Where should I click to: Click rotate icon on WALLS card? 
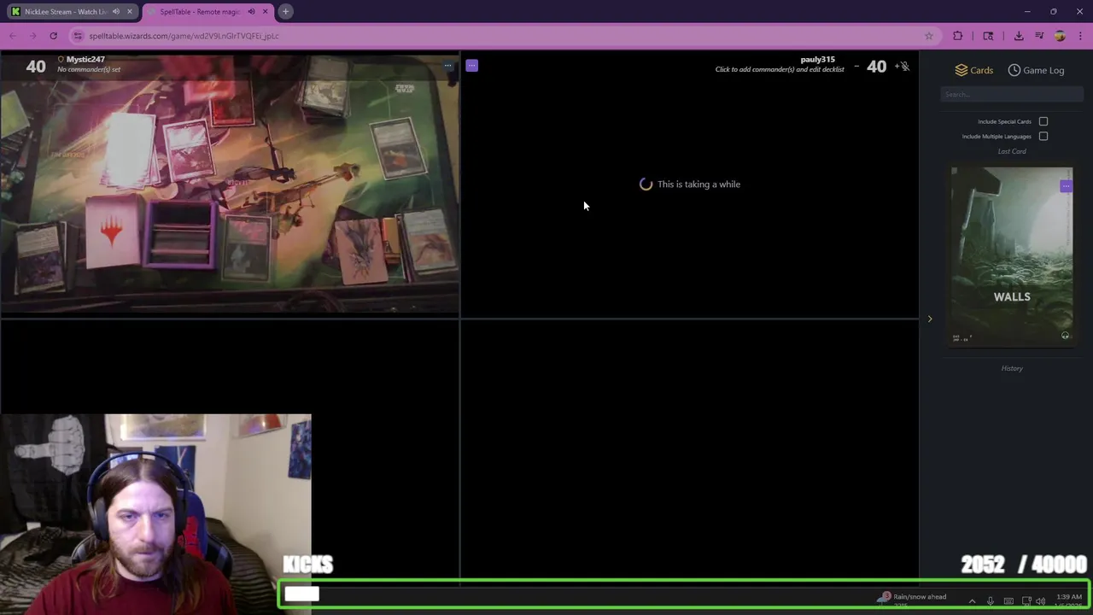coord(1065,336)
